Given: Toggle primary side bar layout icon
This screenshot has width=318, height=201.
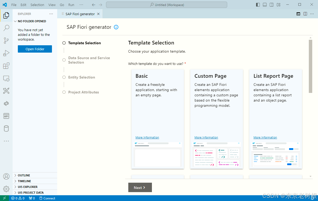Looking at the screenshot, I should tap(258, 5).
